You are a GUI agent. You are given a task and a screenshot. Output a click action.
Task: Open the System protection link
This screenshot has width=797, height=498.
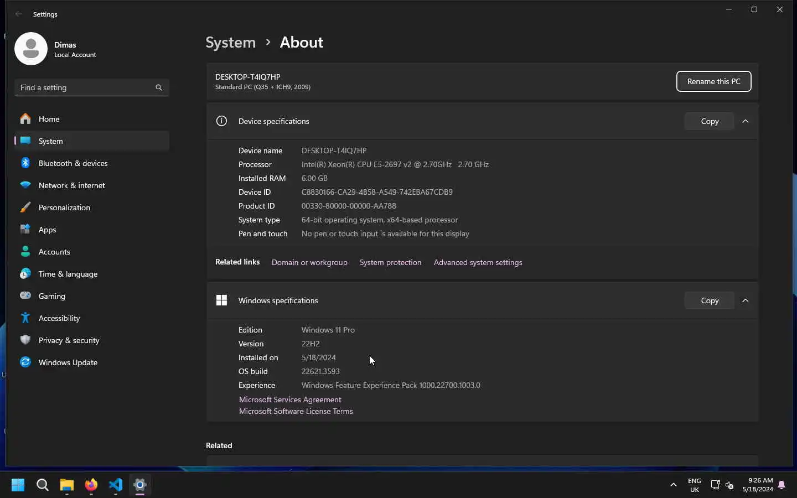click(x=390, y=262)
